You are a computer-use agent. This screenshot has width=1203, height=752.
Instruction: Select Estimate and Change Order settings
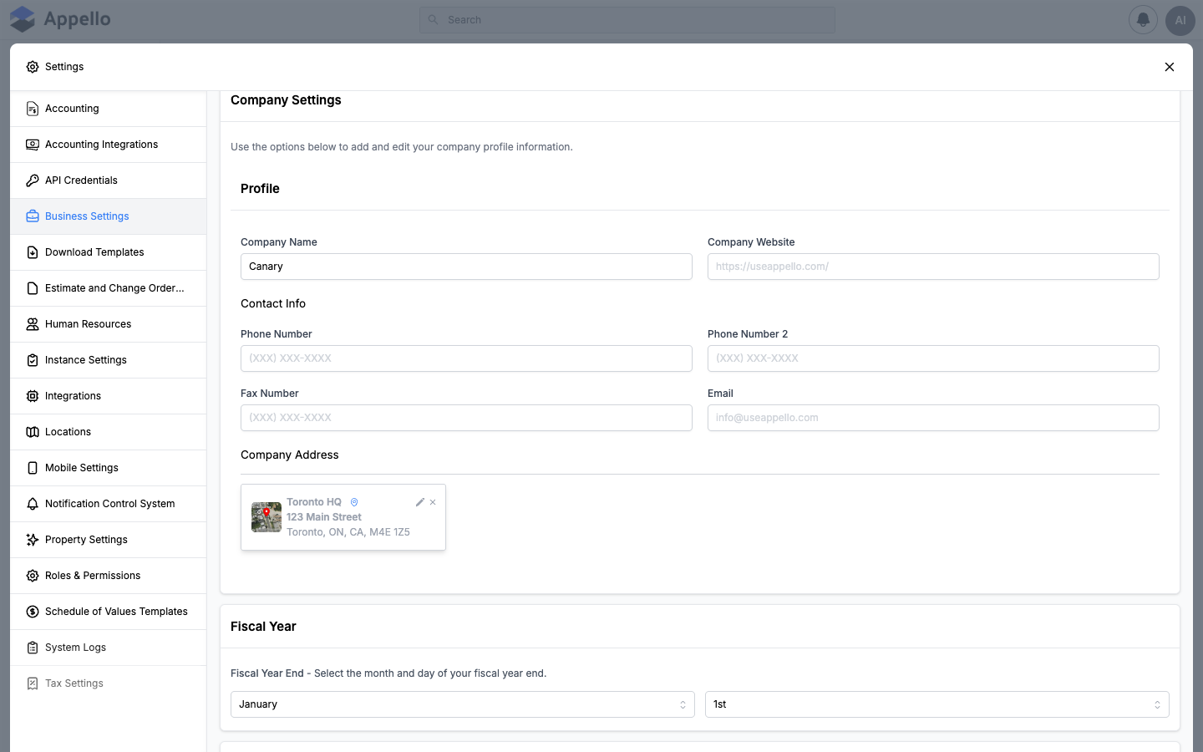pos(109,288)
